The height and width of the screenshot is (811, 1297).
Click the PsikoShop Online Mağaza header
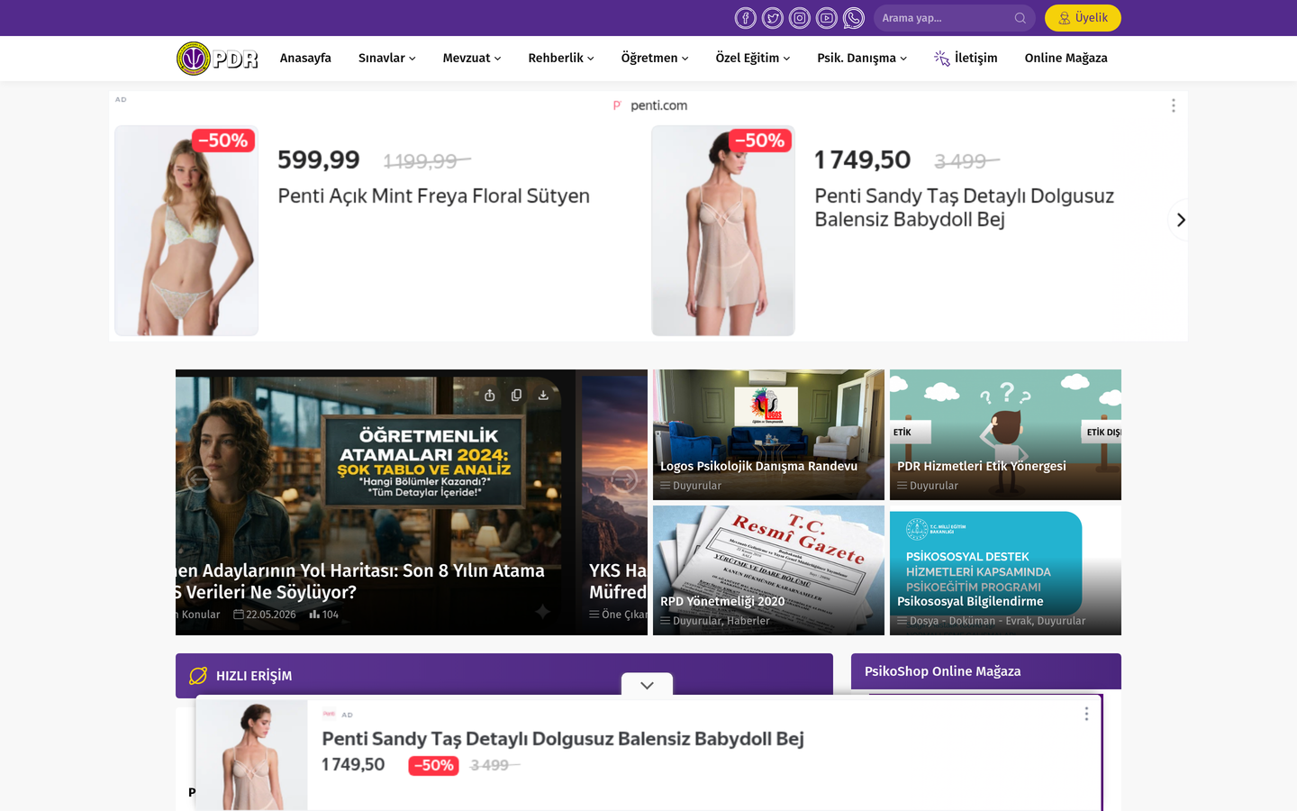click(x=986, y=671)
